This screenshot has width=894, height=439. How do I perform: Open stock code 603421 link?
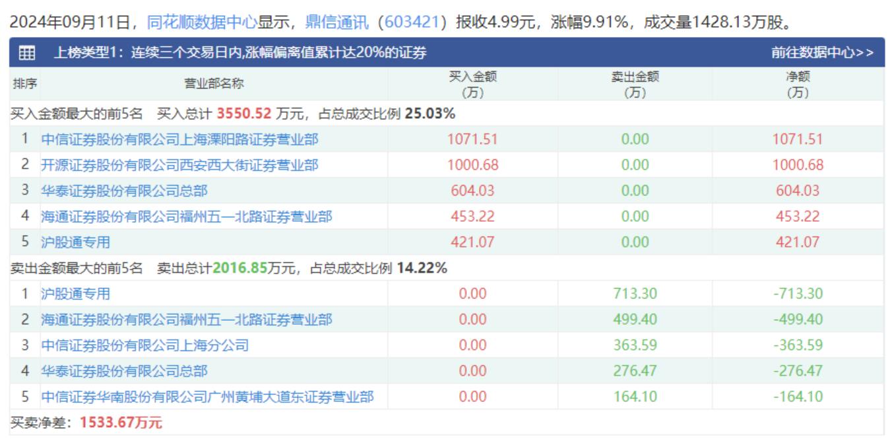pyautogui.click(x=412, y=22)
